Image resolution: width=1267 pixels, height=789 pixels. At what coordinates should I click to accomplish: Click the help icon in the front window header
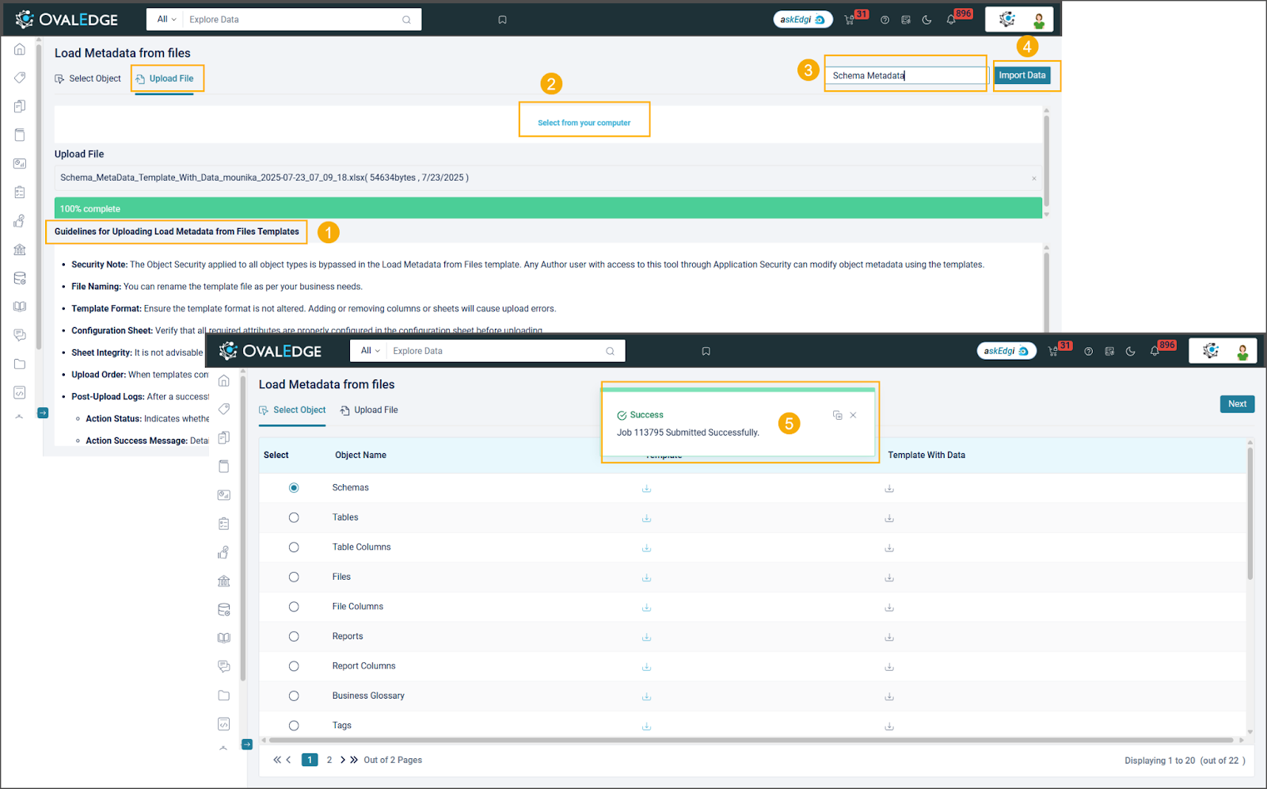[x=1088, y=351]
